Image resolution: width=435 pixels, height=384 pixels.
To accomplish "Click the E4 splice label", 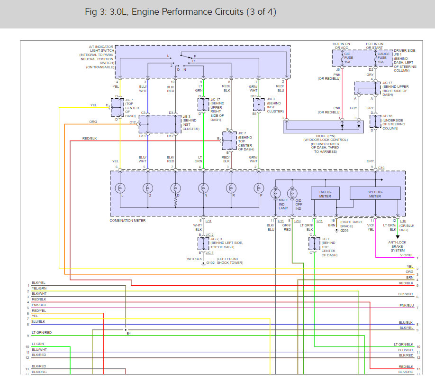I will click(129, 333).
